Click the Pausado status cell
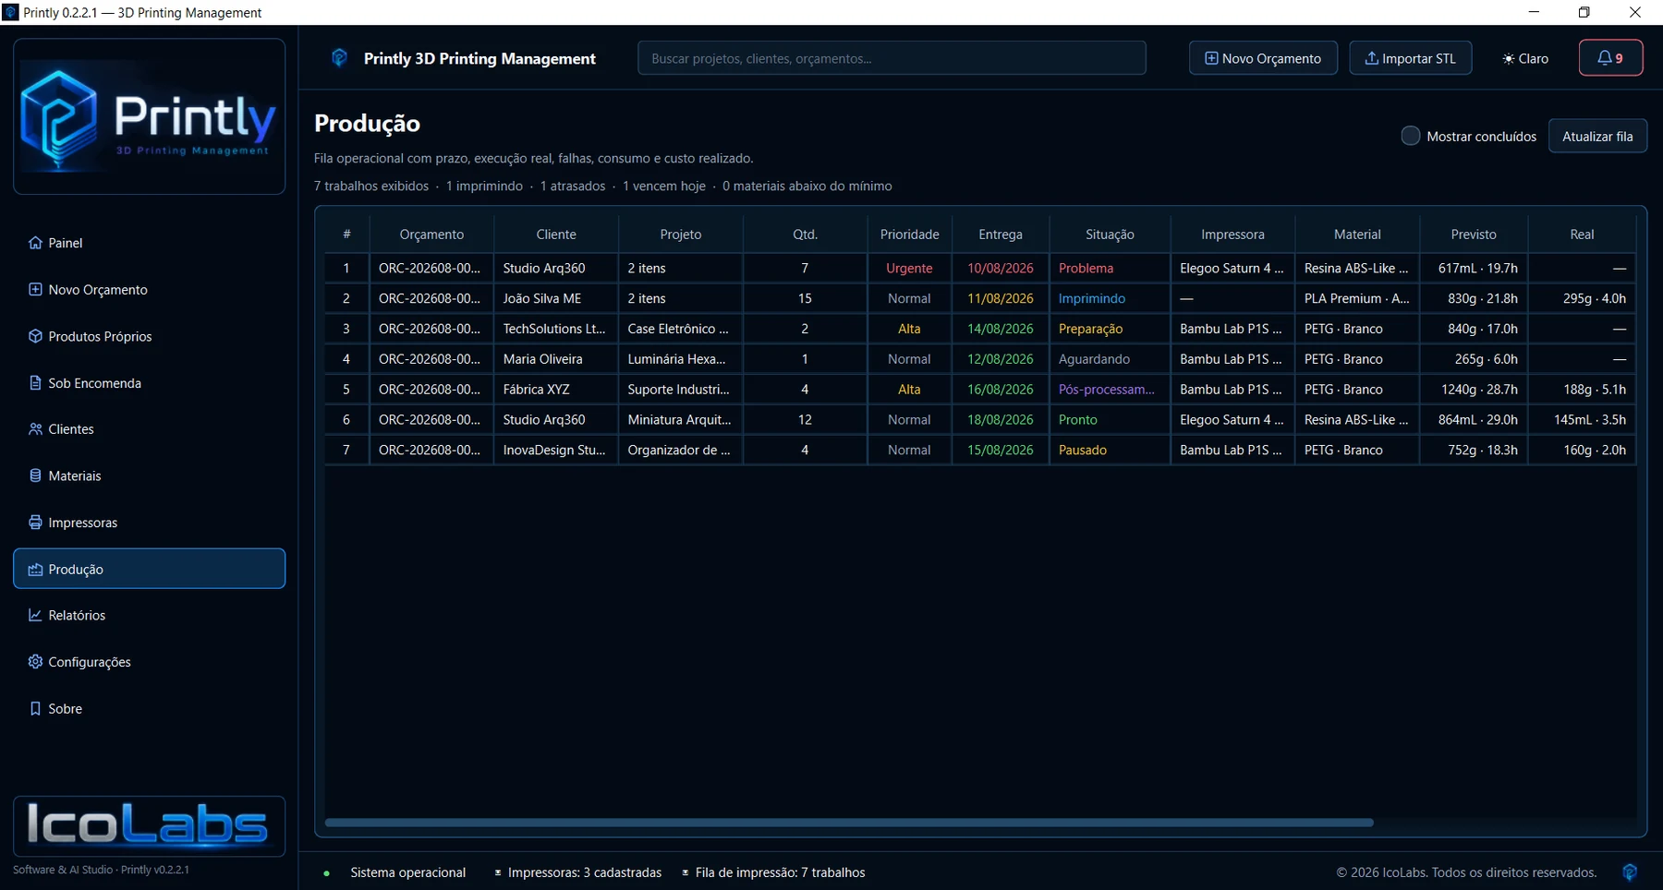The height and width of the screenshot is (890, 1663). (1110, 450)
